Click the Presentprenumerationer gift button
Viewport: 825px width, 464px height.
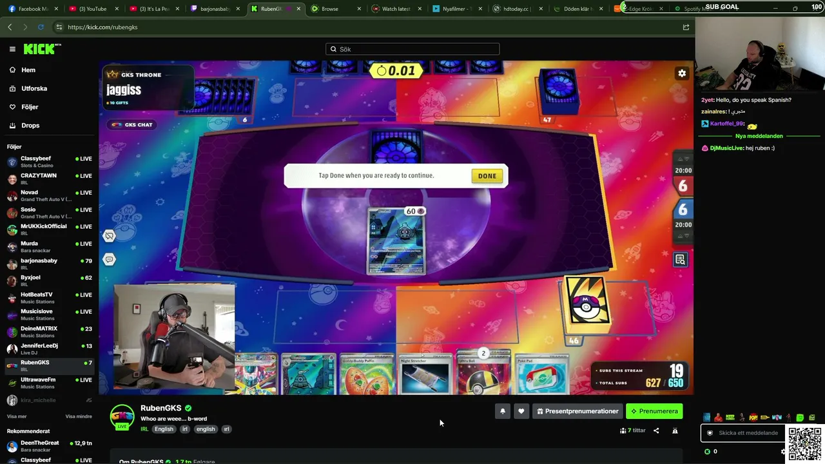click(x=577, y=411)
